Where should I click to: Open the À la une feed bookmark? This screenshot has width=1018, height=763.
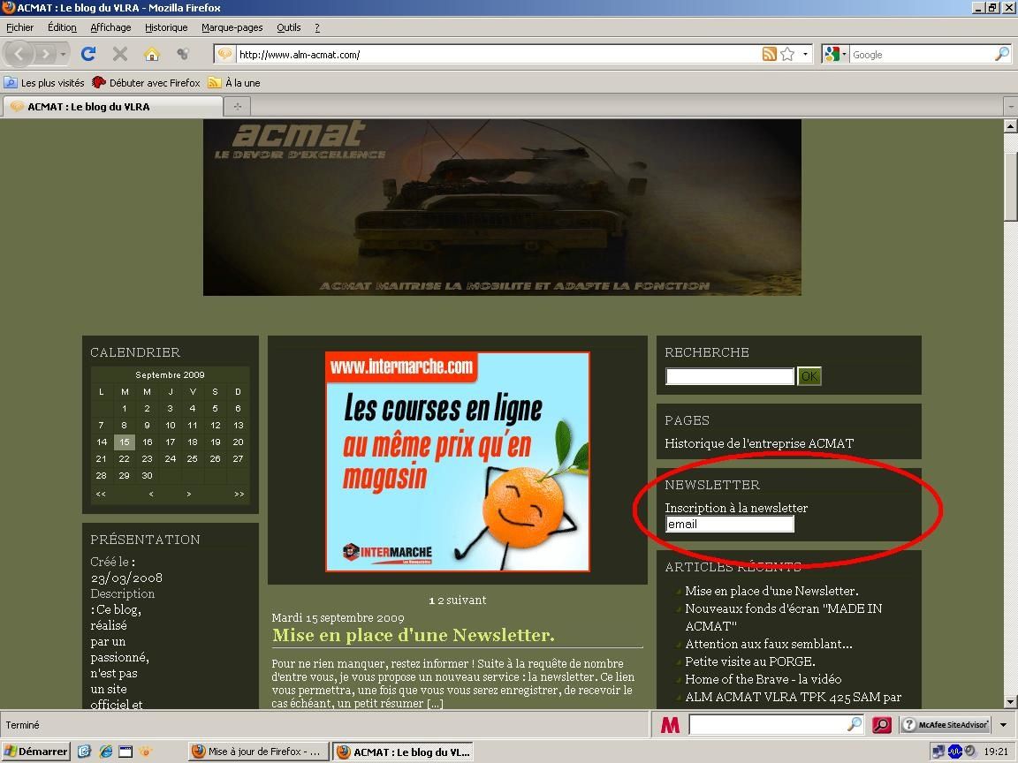click(234, 82)
